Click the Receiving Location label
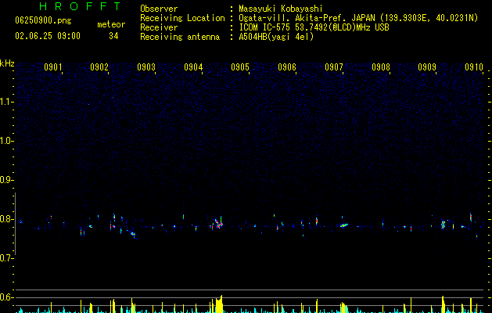Screen dimensions: 492x313 (182, 18)
